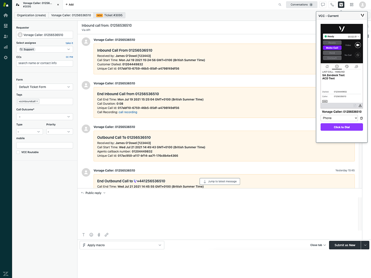
Task: Open the chat bubble icon in top bar
Action: coord(323,4)
